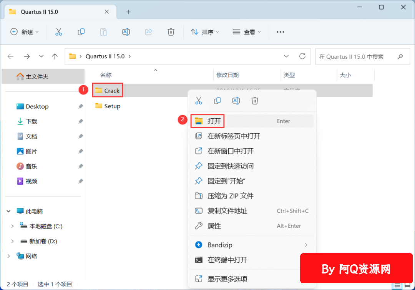Click the Cut icon in the toolbar

tap(58, 32)
